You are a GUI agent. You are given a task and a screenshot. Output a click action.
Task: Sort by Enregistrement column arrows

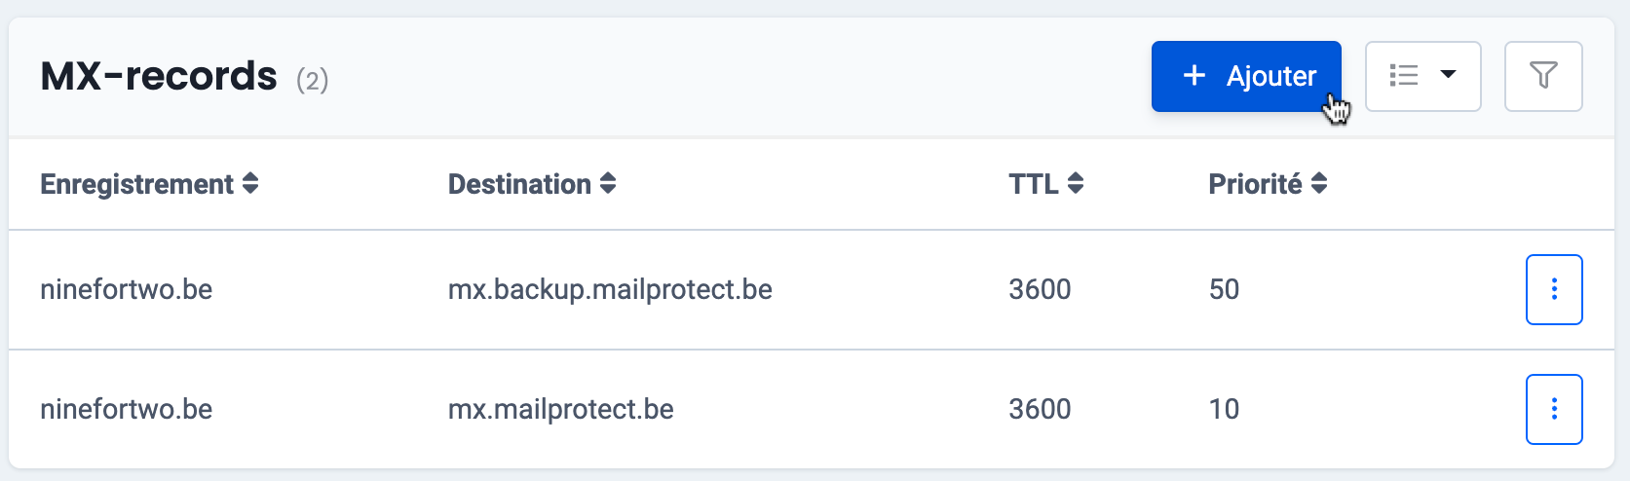[x=250, y=184]
